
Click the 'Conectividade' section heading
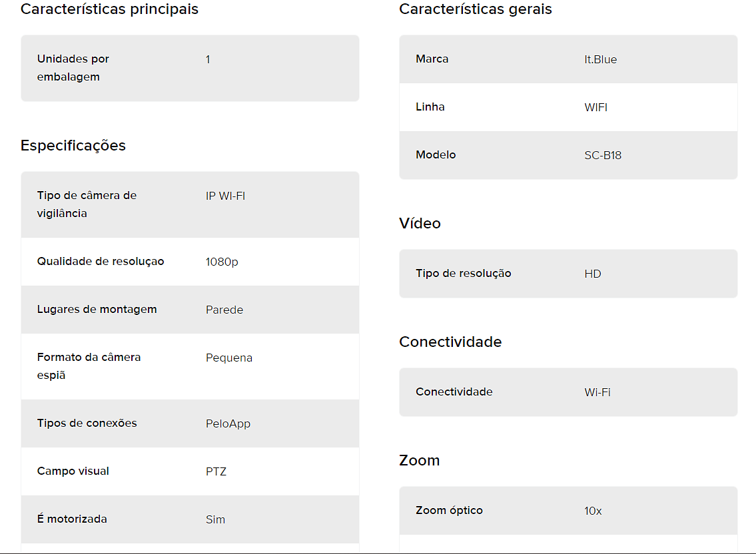point(450,342)
